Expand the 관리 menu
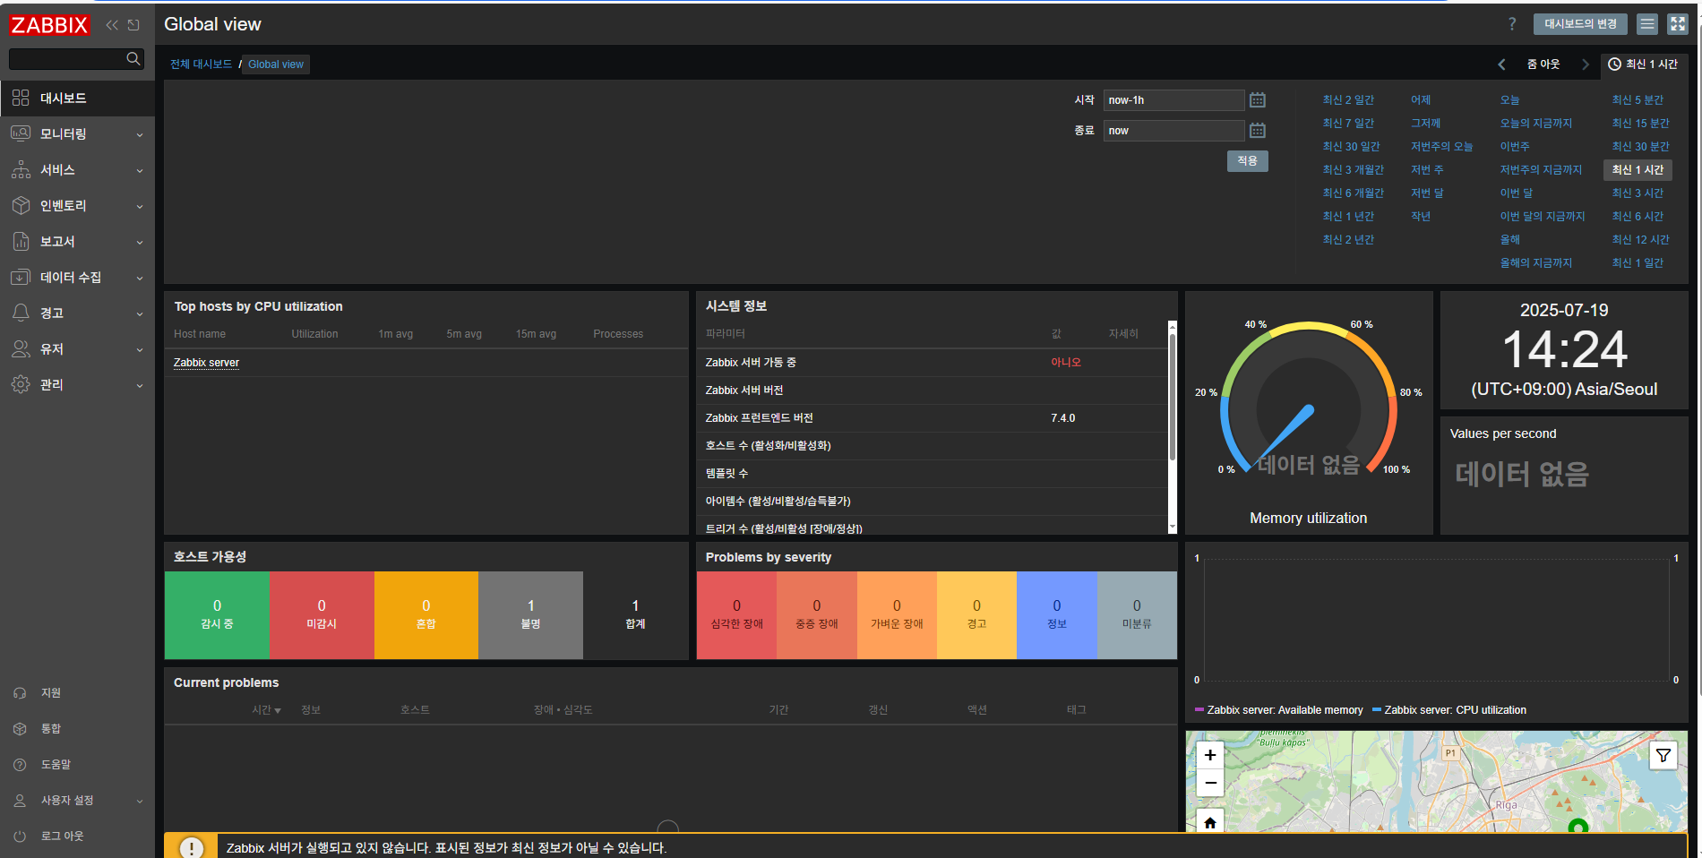This screenshot has width=1702, height=858. tap(77, 385)
